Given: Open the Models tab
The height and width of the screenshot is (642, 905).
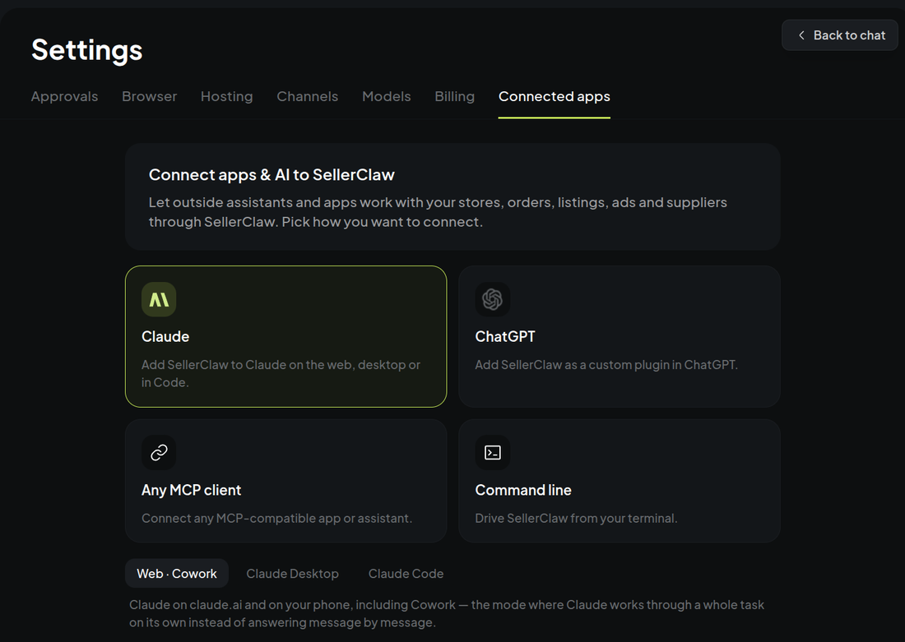Looking at the screenshot, I should pyautogui.click(x=387, y=96).
